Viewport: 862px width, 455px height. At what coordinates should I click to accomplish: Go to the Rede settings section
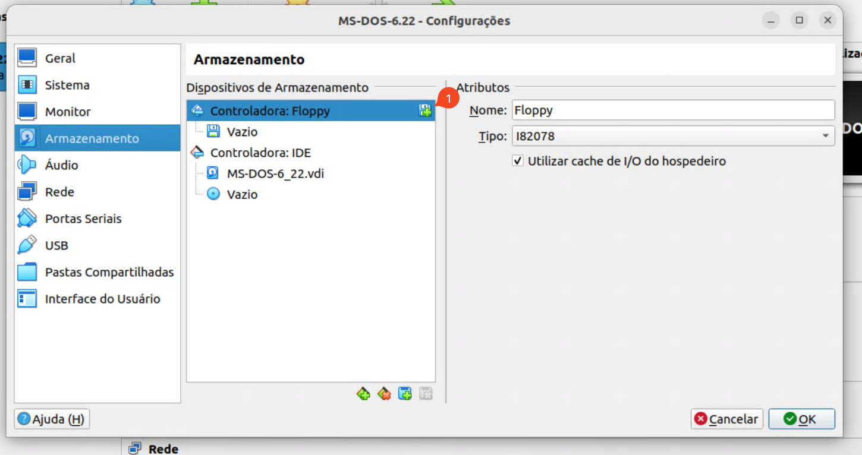pyautogui.click(x=59, y=192)
